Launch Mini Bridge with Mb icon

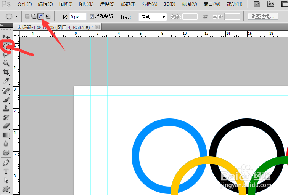click(x=271, y=4)
